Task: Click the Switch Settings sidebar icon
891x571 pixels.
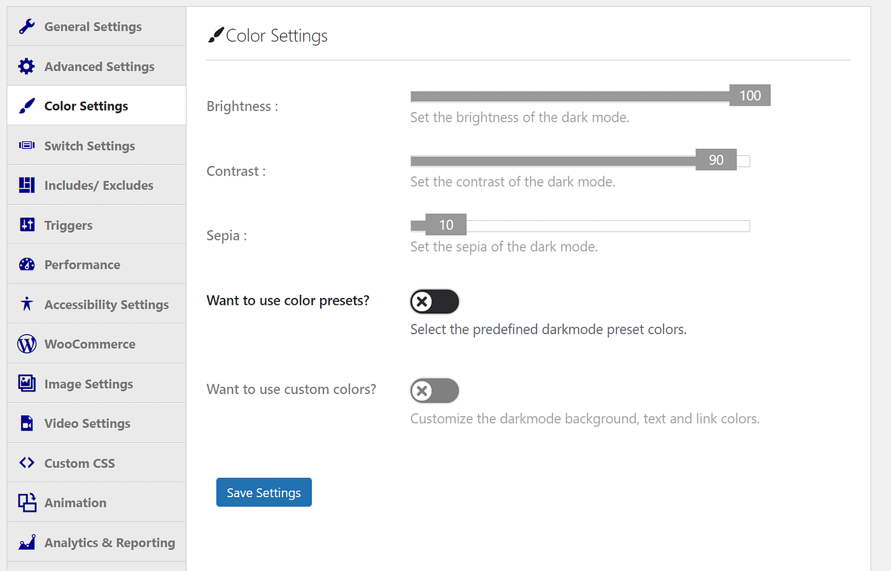Action: pyautogui.click(x=26, y=145)
